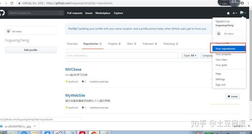Focus the Search or jump to field

pyautogui.click(x=36, y=13)
